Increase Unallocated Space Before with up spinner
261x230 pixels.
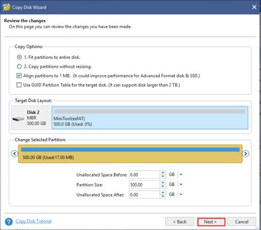[163, 173]
